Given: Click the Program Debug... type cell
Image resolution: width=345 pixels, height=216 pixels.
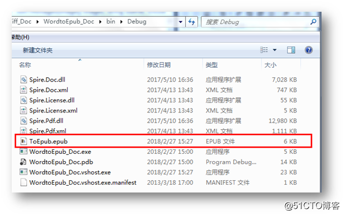Looking at the screenshot, I should pos(231,162).
